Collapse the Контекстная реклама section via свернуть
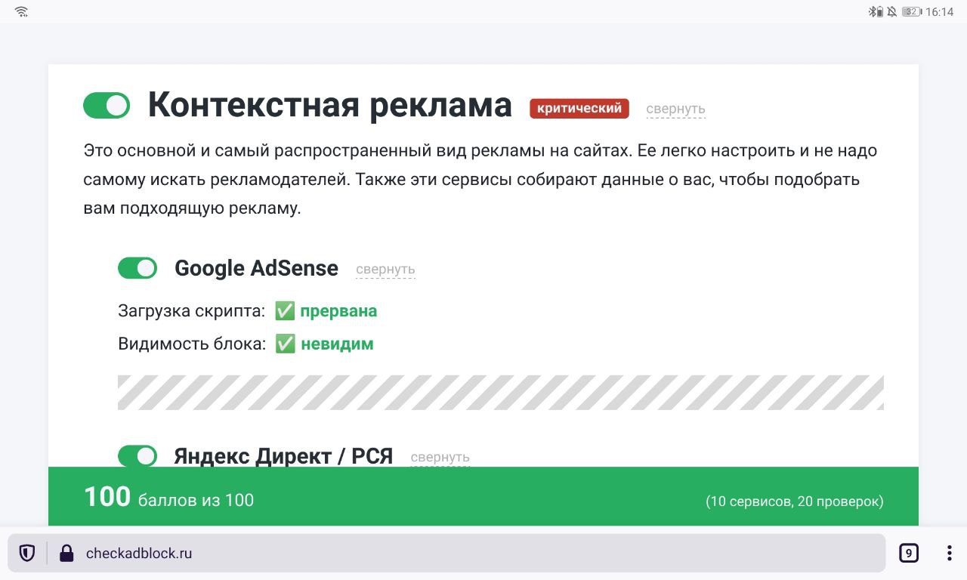 pos(675,109)
